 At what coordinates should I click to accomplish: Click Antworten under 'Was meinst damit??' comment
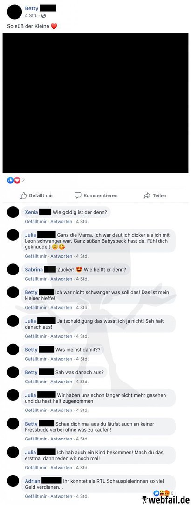[x=61, y=359]
